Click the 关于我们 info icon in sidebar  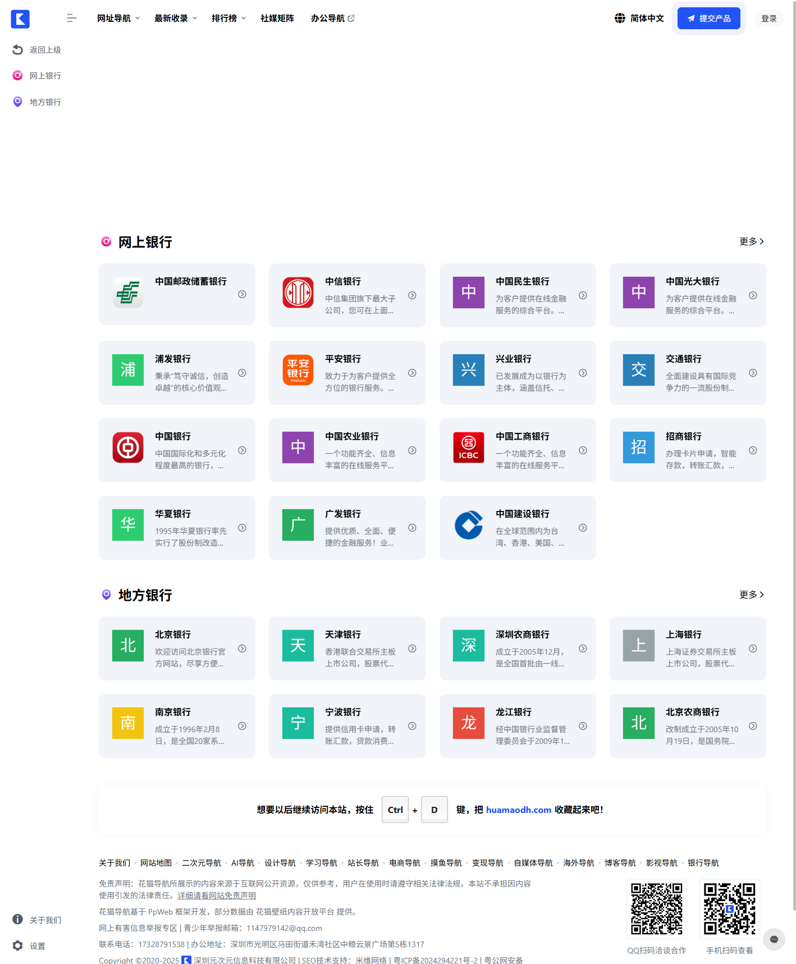[17, 920]
